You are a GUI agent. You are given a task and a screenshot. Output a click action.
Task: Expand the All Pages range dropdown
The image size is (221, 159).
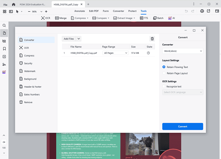(115, 53)
